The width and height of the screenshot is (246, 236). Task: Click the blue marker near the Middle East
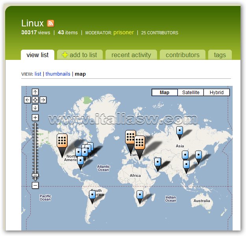point(158,162)
